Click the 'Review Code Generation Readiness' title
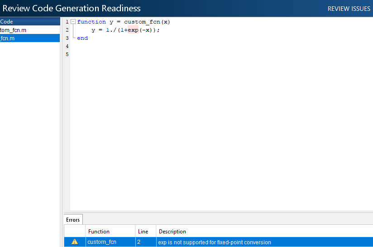The height and width of the screenshot is (247, 373). click(x=72, y=8)
